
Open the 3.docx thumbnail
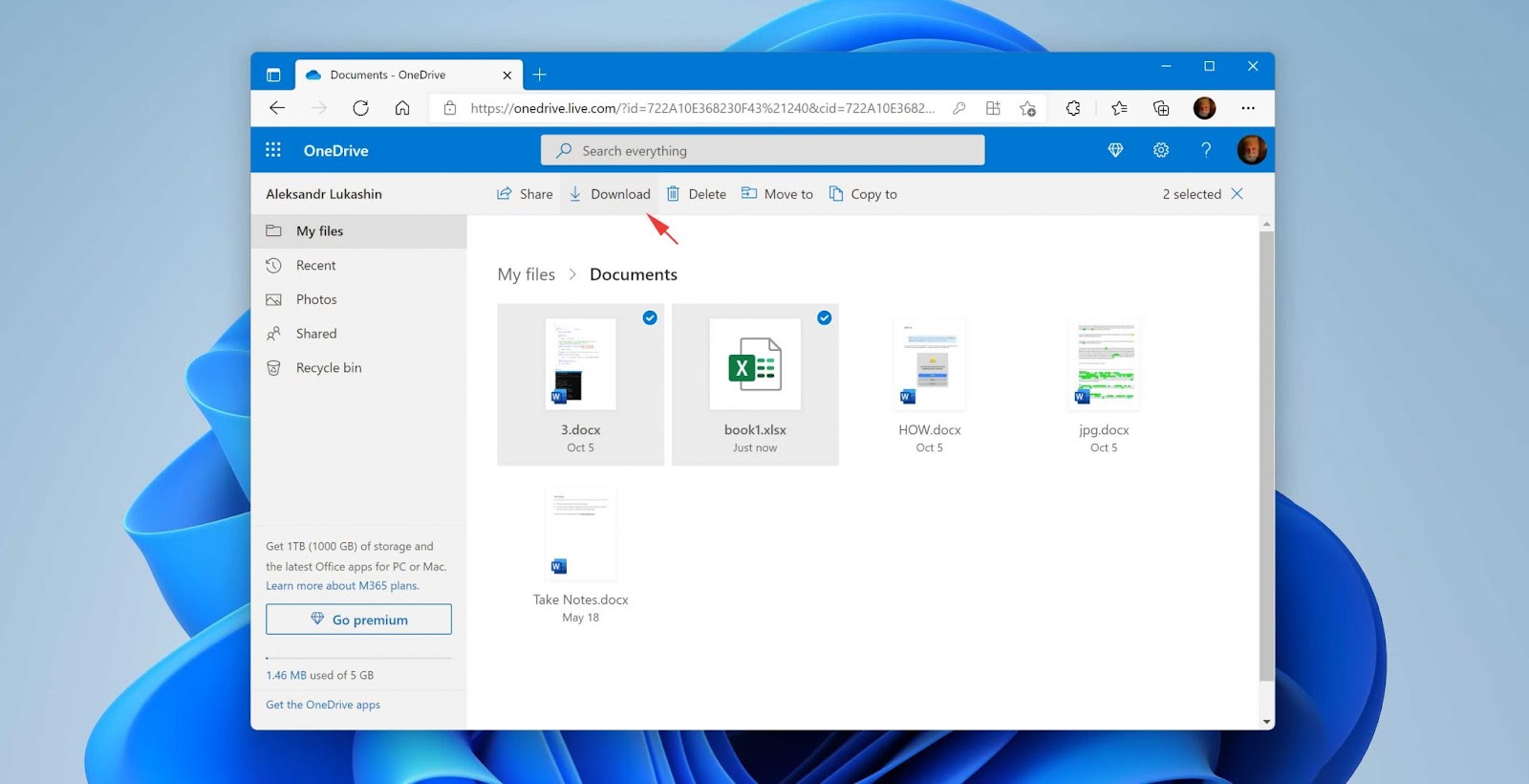580,364
